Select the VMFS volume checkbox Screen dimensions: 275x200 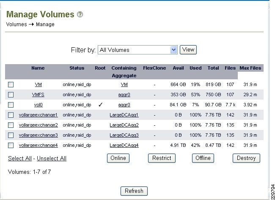point(11,95)
